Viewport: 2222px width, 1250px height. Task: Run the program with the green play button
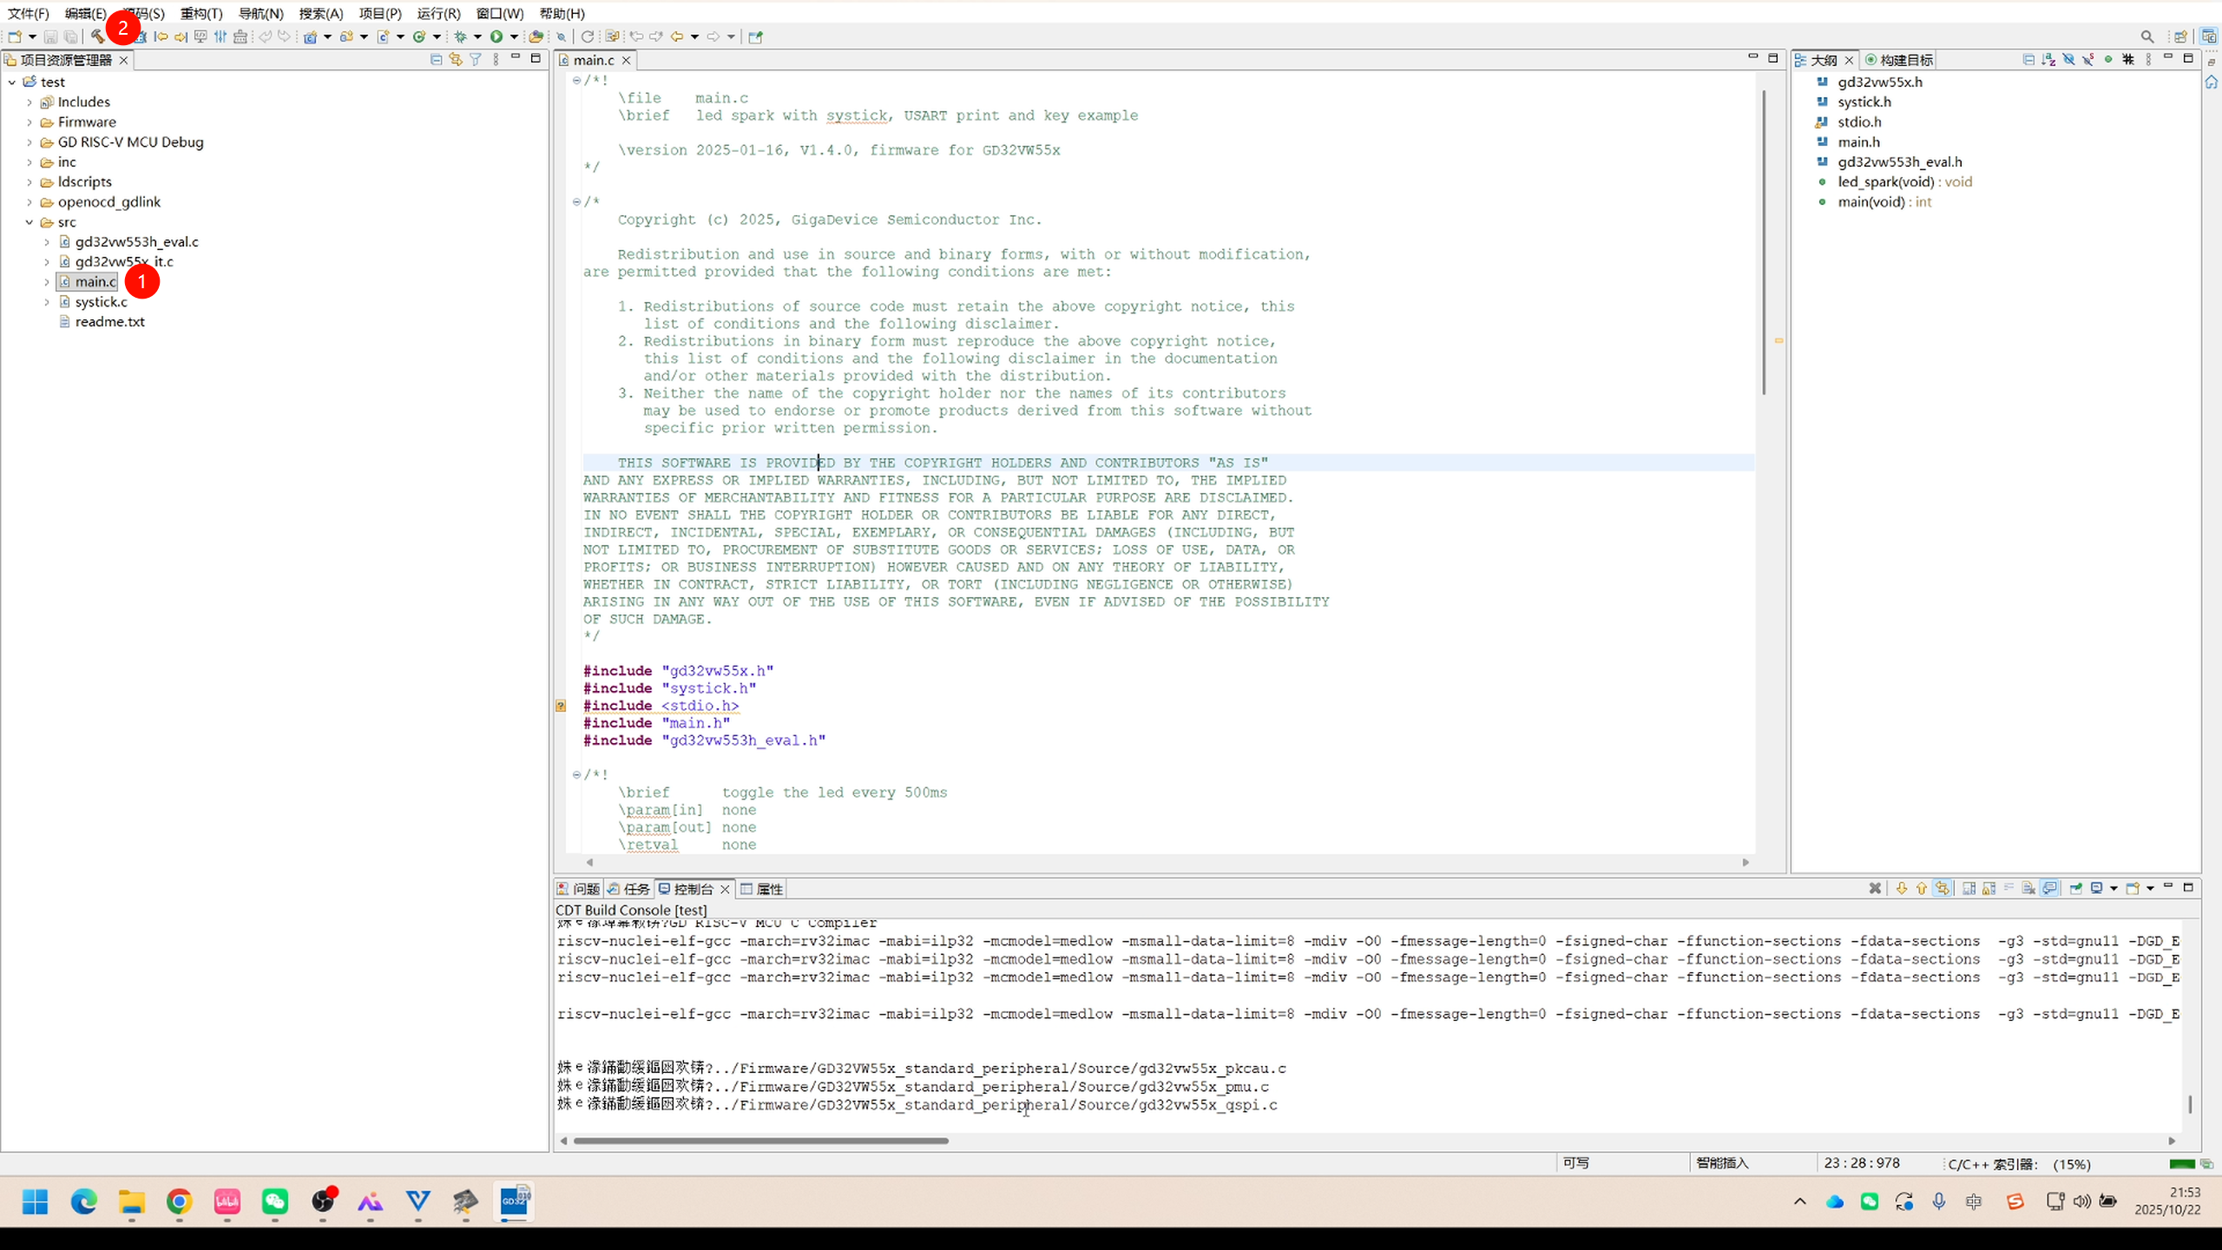[x=496, y=36]
